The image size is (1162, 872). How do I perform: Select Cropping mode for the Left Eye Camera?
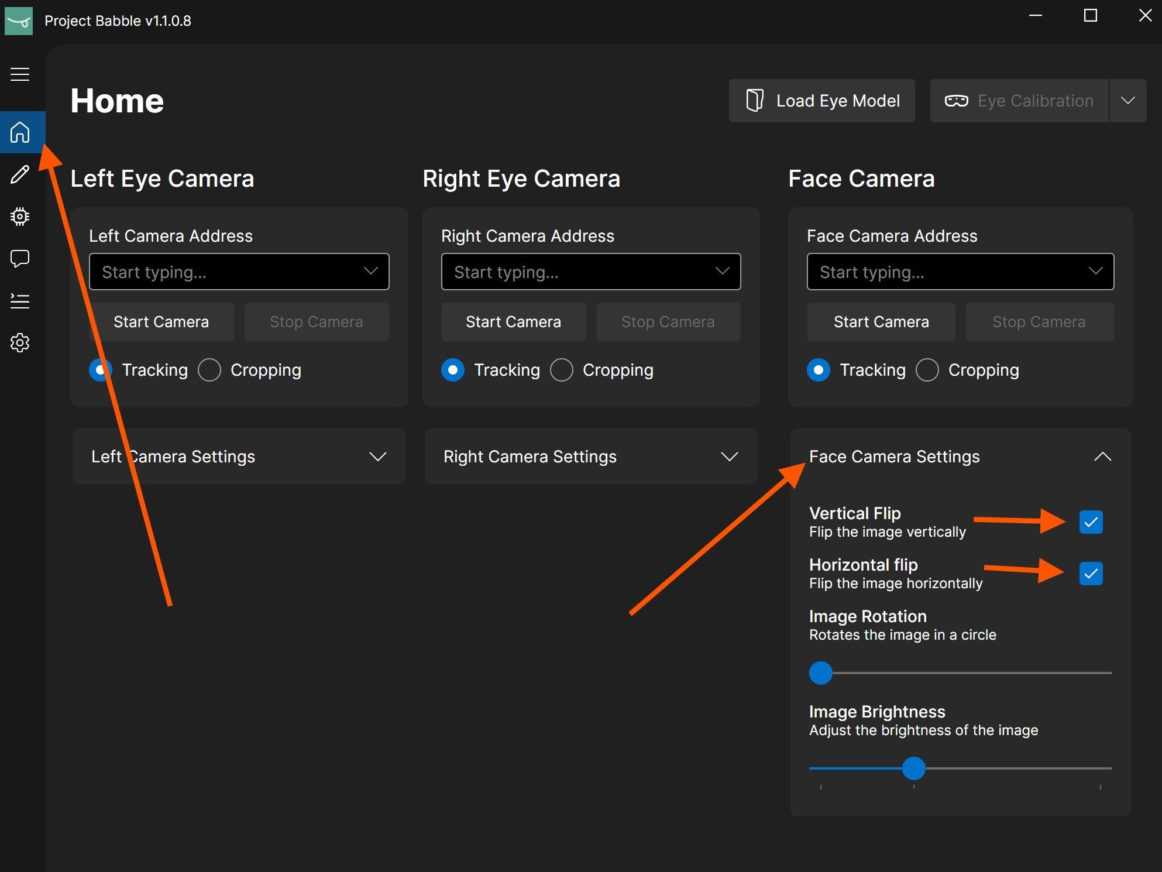(209, 370)
